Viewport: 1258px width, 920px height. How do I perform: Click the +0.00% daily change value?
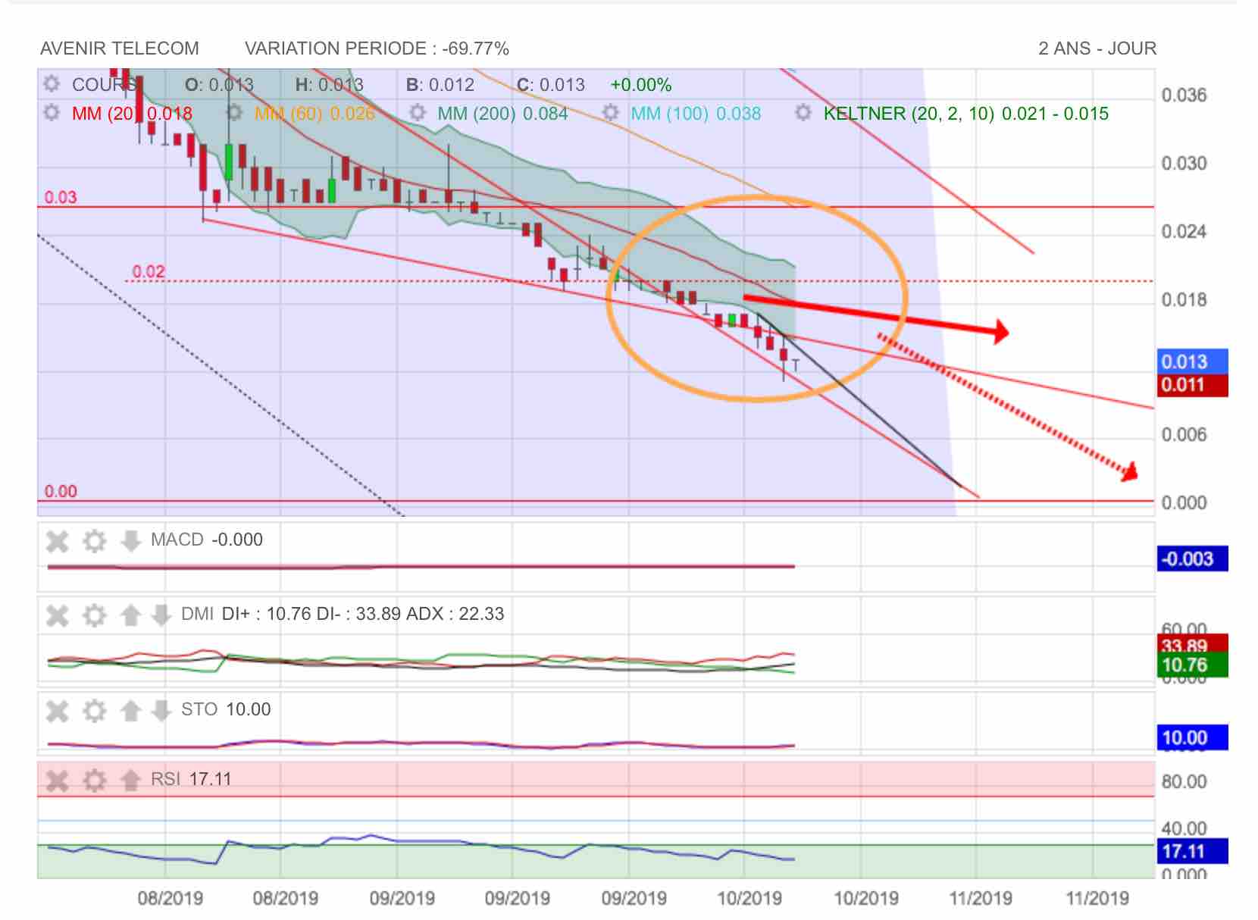click(641, 85)
